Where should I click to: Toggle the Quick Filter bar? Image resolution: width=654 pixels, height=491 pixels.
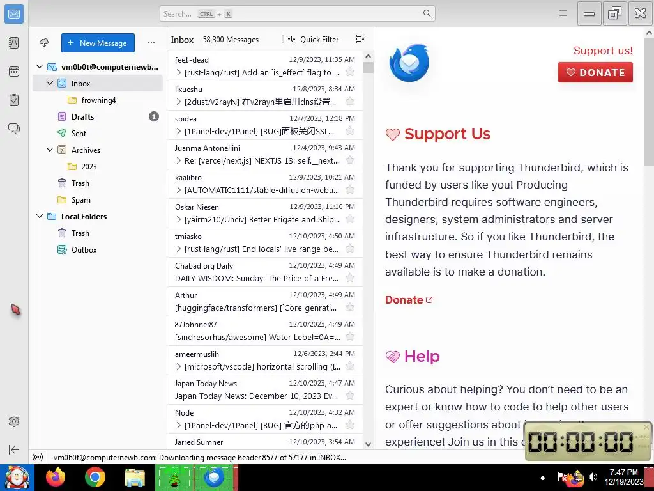point(313,39)
